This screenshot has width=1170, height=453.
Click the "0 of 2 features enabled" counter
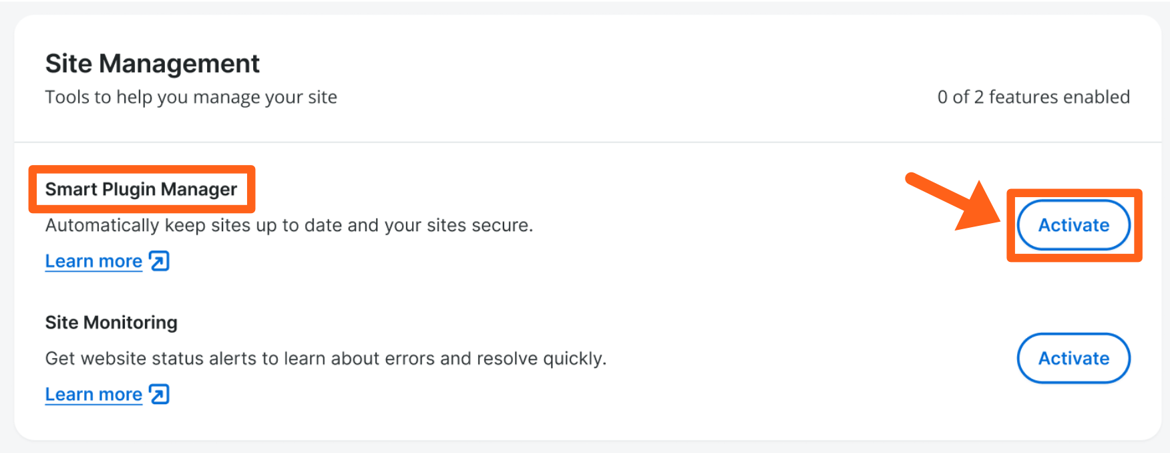(x=1033, y=98)
